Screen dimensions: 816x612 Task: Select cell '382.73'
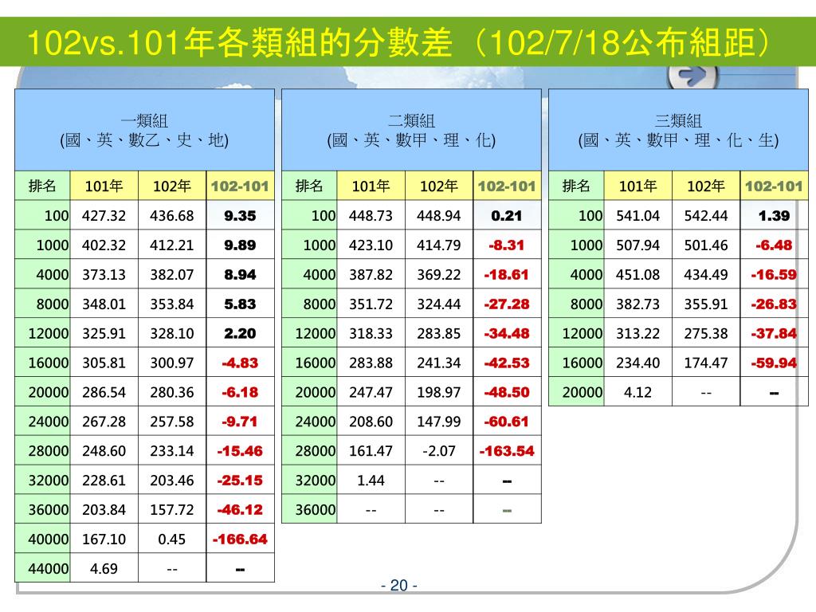coord(638,304)
